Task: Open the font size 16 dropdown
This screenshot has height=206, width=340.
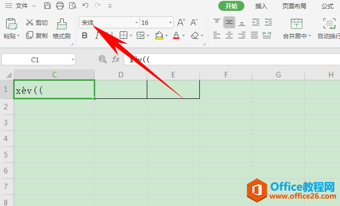Action: click(170, 22)
